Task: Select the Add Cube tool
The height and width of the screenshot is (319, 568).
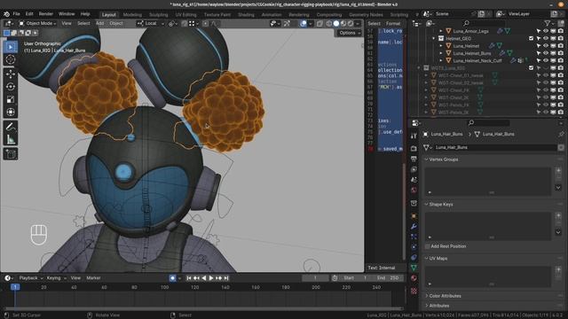Action: (10, 154)
